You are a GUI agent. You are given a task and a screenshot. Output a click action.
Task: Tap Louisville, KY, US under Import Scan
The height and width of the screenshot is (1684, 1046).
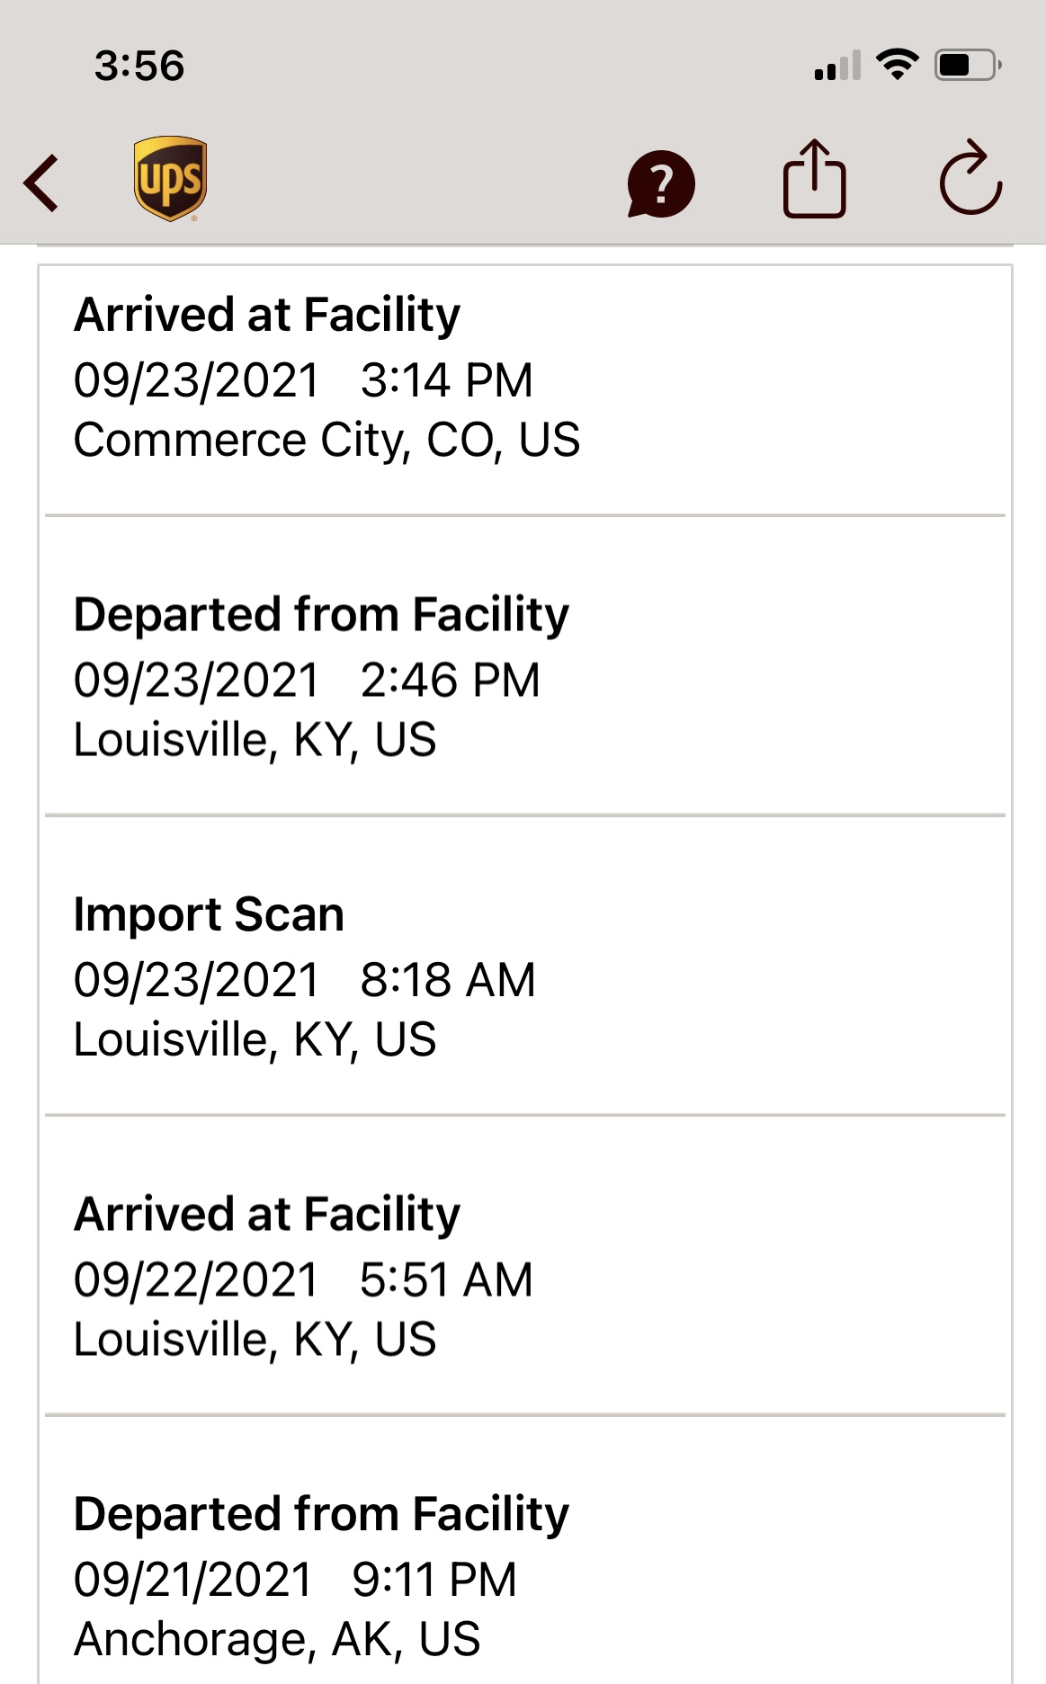click(x=255, y=1040)
